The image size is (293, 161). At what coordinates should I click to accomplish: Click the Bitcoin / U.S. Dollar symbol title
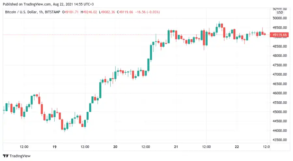point(21,12)
